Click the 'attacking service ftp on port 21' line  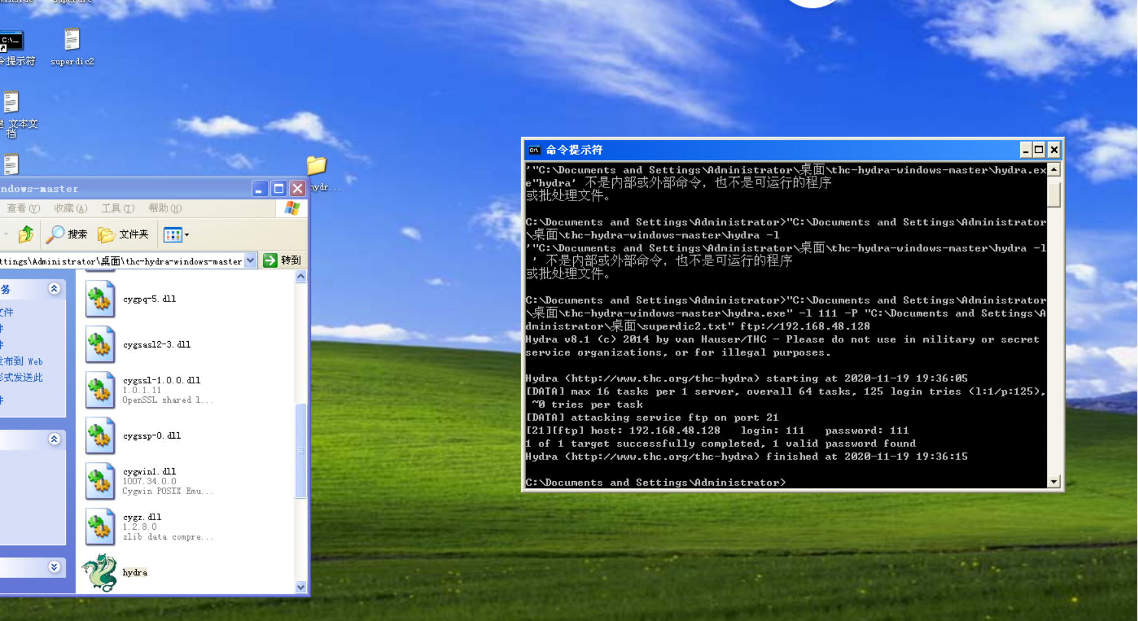tap(652, 418)
